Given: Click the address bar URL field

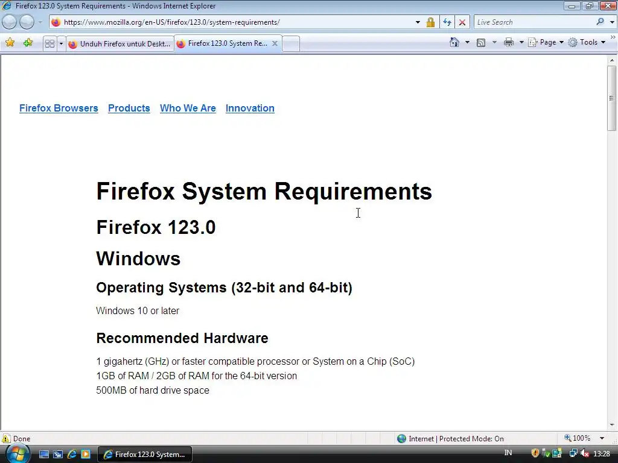Looking at the screenshot, I should (237, 22).
